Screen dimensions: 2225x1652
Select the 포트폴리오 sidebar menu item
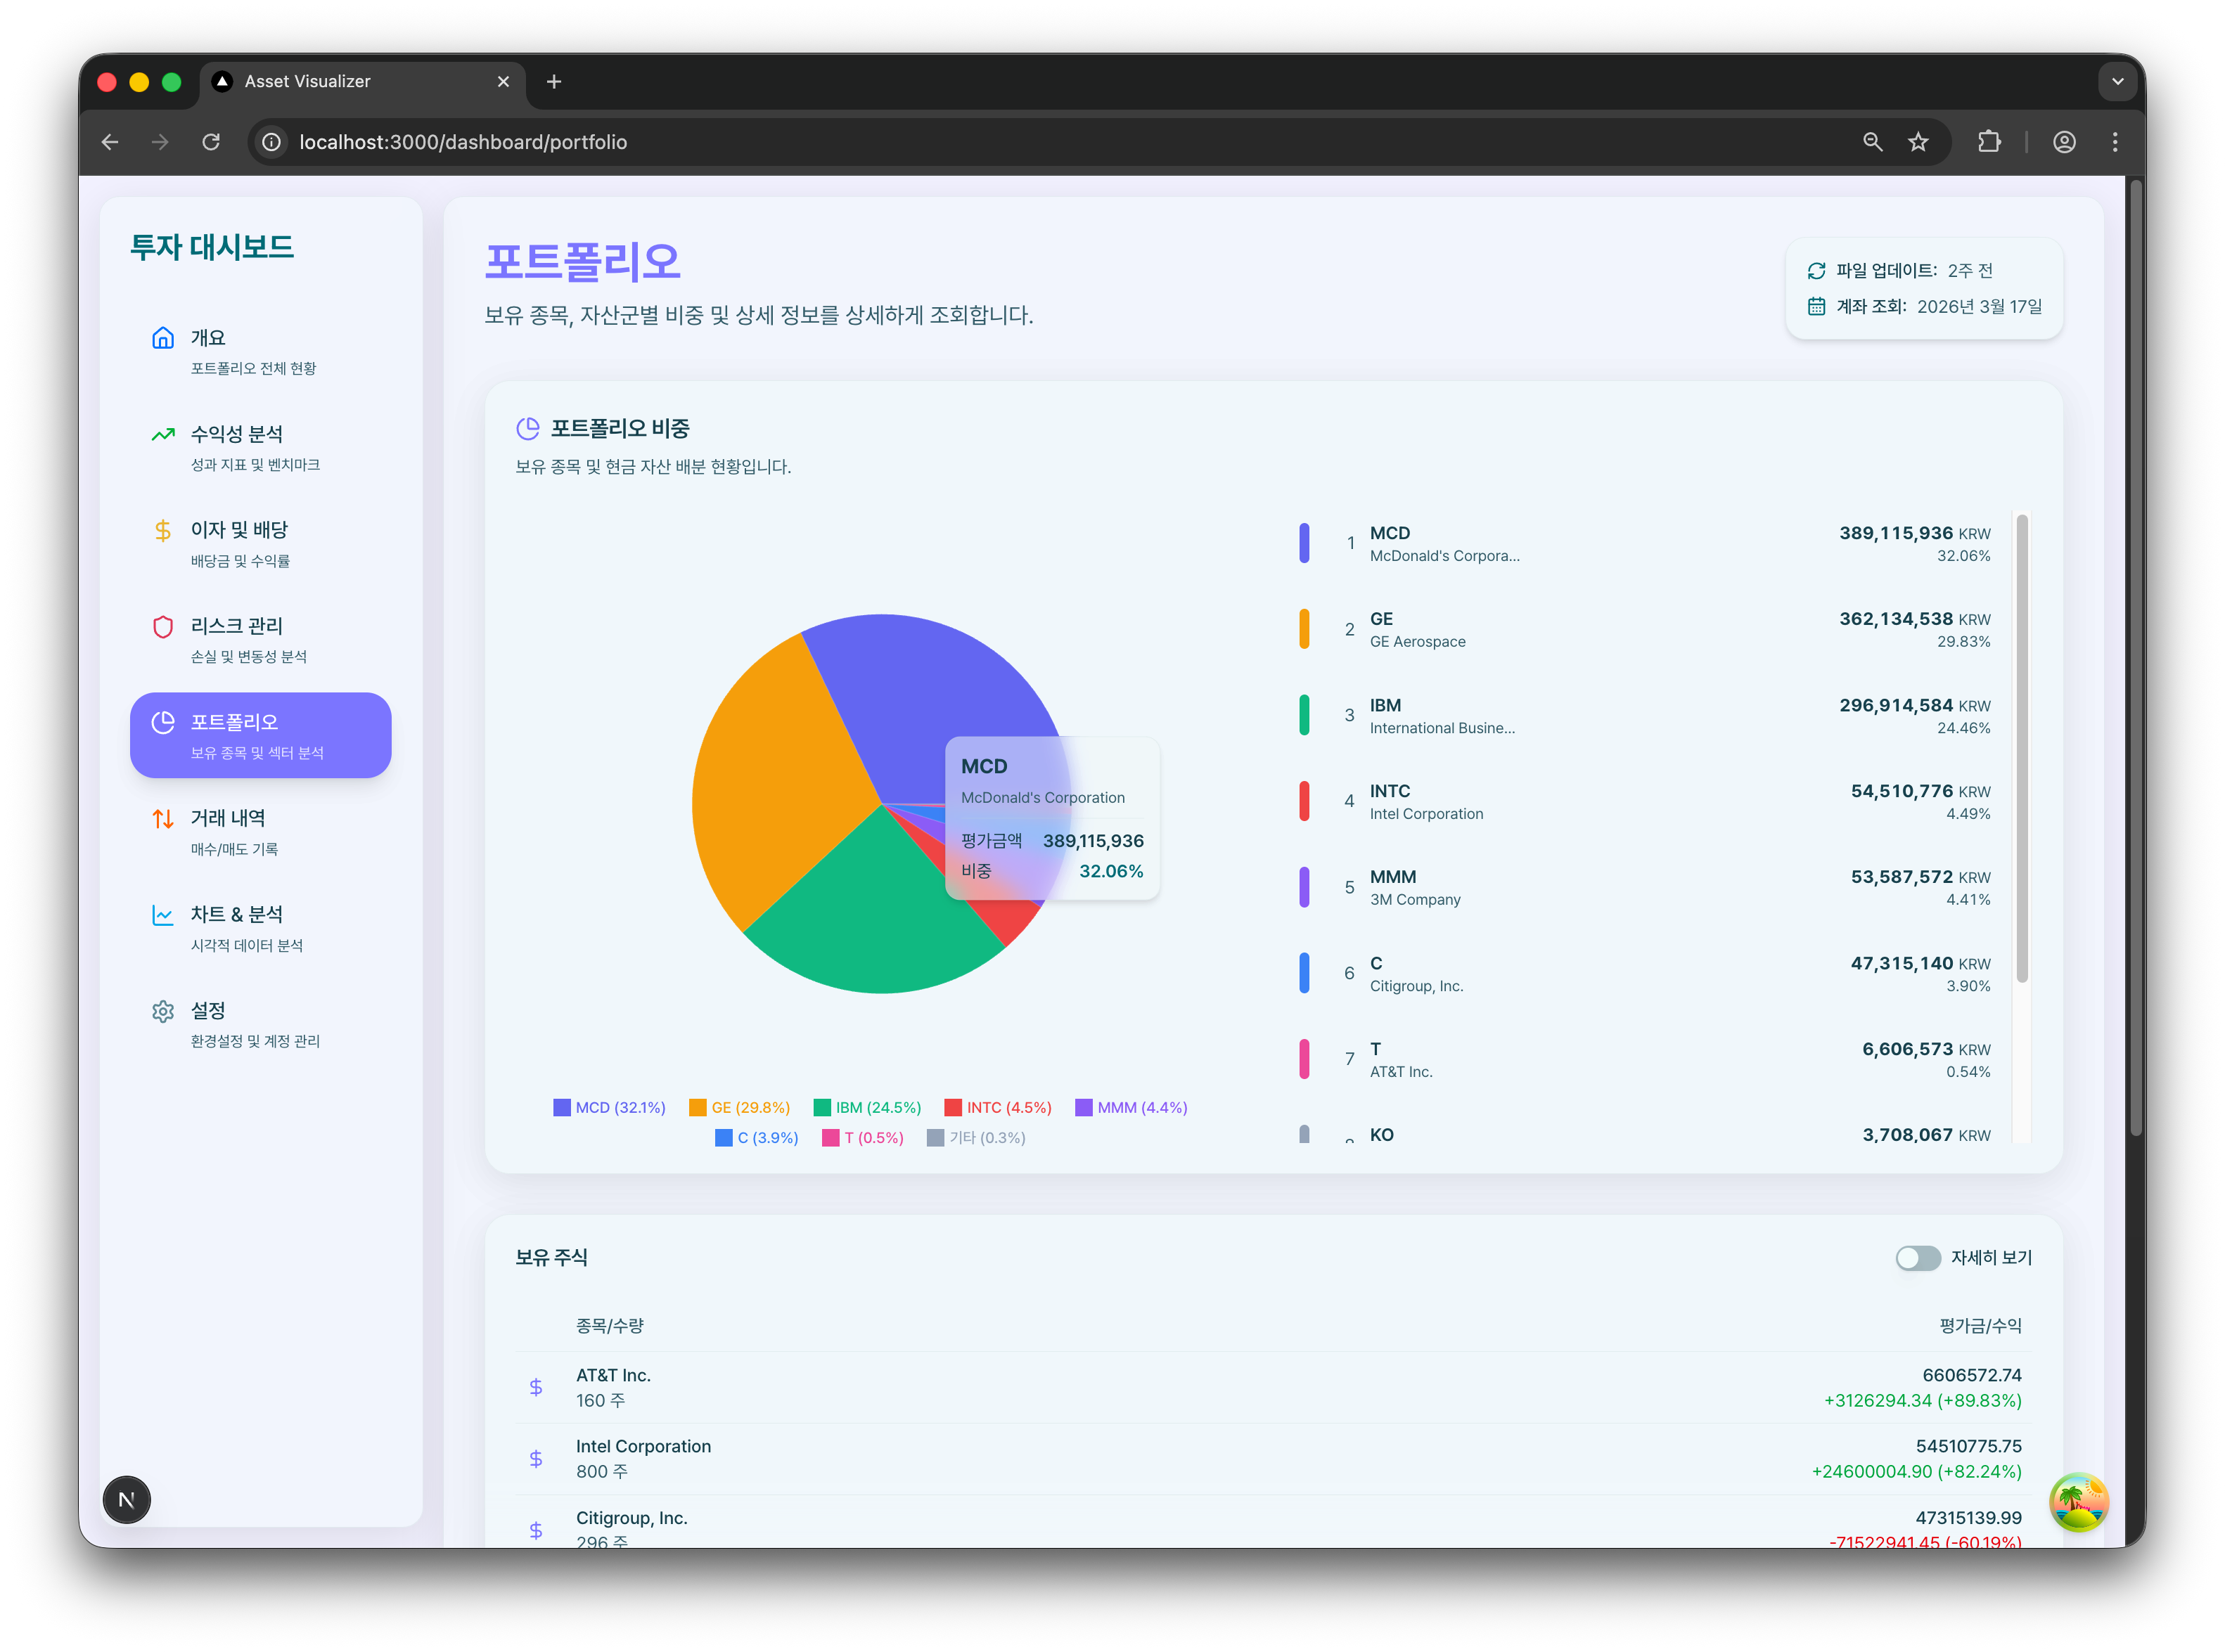click(x=260, y=735)
